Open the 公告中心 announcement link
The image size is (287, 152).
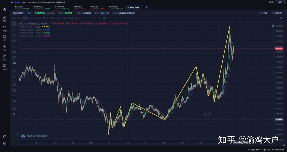(16, 3)
